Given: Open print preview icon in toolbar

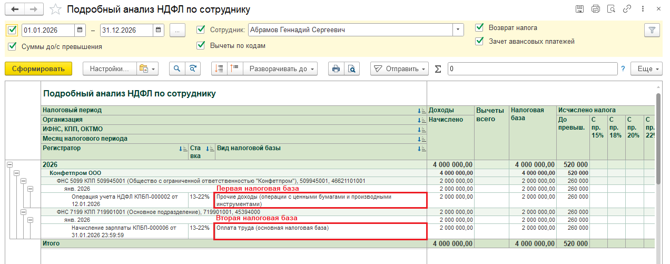Looking at the screenshot, I should [x=351, y=69].
